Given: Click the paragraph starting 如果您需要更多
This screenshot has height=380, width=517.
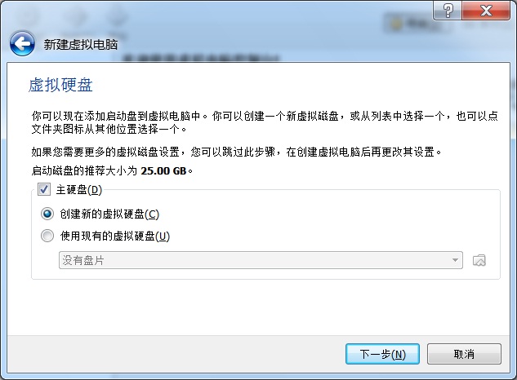Looking at the screenshot, I should point(236,152).
